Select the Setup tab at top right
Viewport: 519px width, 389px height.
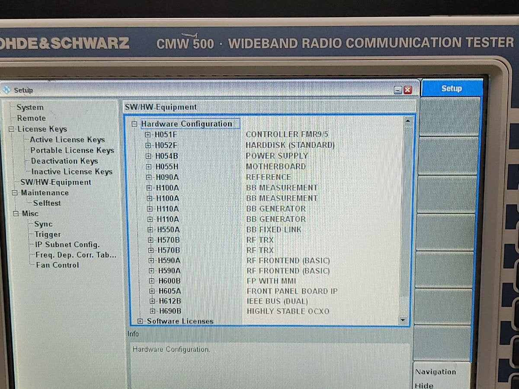coord(452,89)
